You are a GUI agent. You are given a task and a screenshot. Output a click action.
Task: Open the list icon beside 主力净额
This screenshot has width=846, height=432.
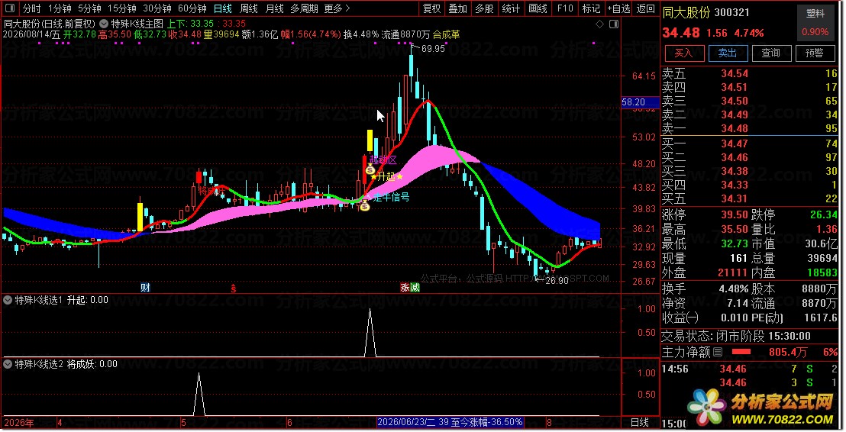[718, 352]
